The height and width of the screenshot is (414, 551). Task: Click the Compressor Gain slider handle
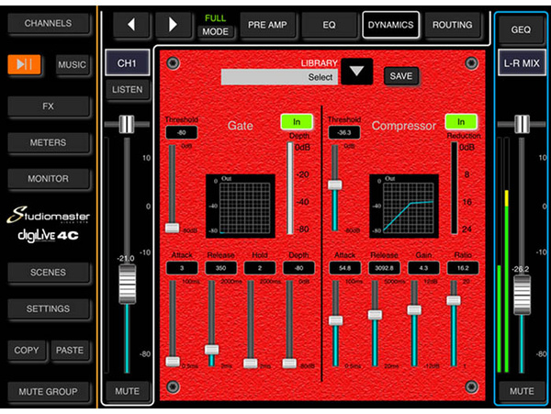tap(414, 309)
